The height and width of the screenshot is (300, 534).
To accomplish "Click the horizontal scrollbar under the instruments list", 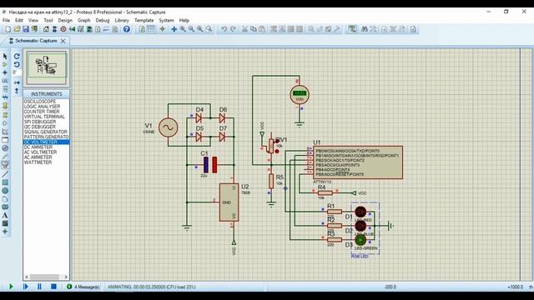I will click(x=47, y=277).
